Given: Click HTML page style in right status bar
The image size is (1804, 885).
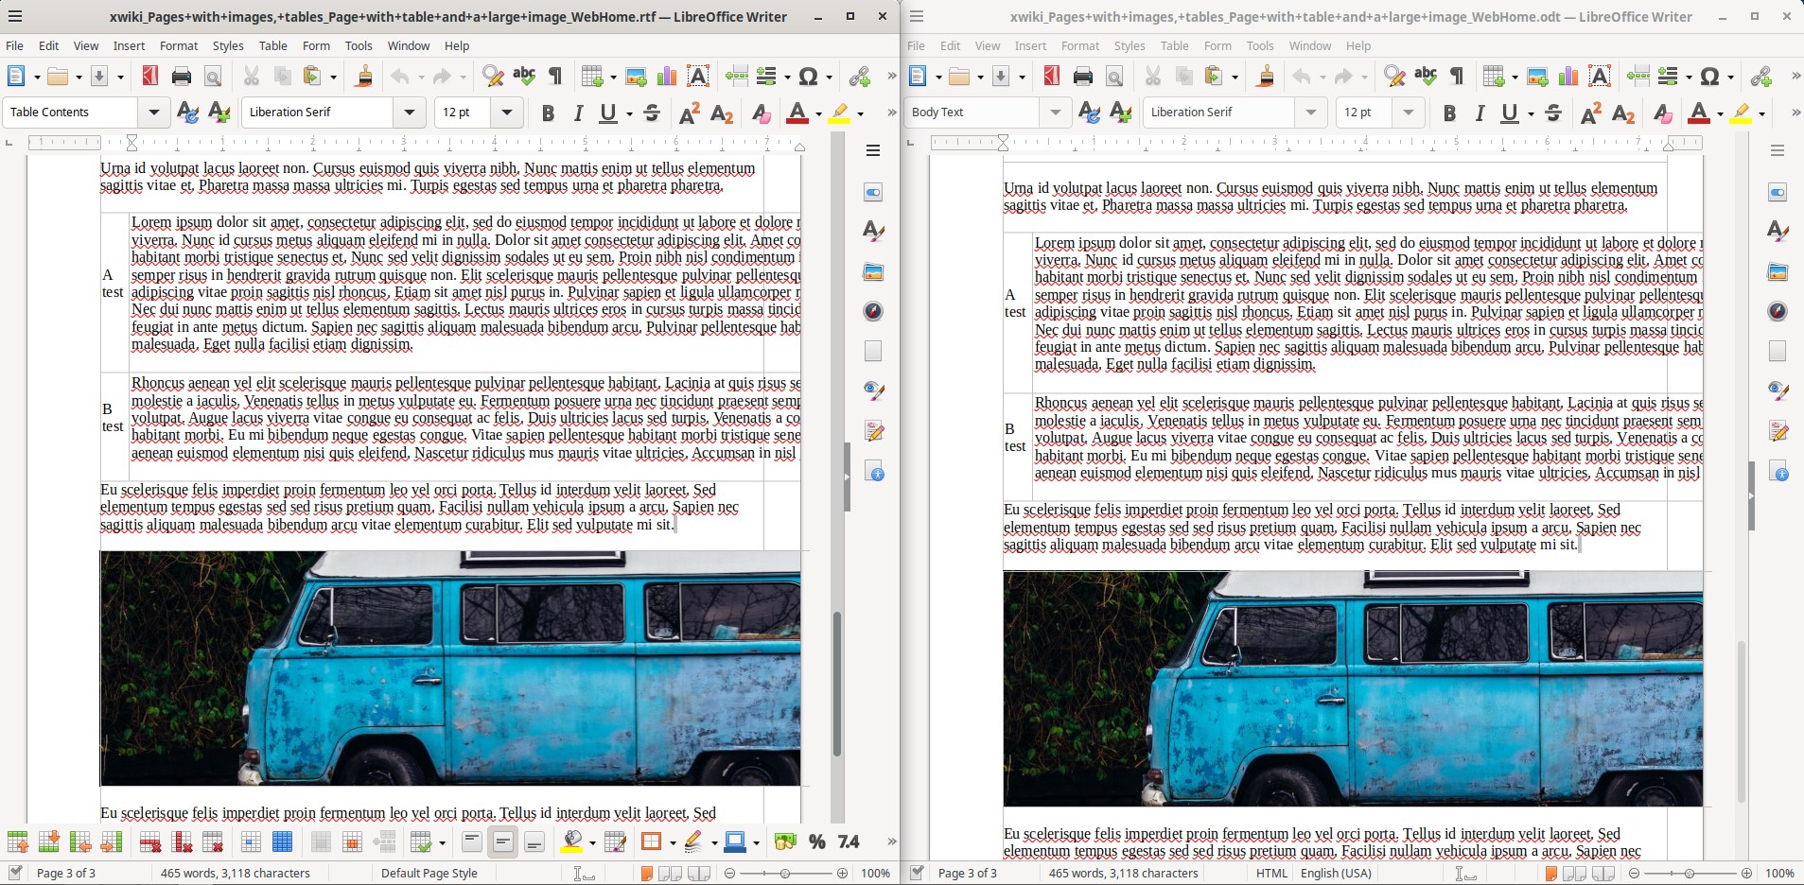Looking at the screenshot, I should 1271,873.
